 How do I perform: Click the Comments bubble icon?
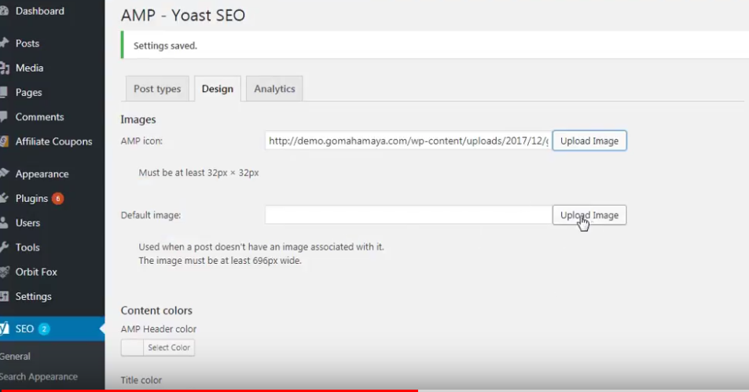[3, 116]
